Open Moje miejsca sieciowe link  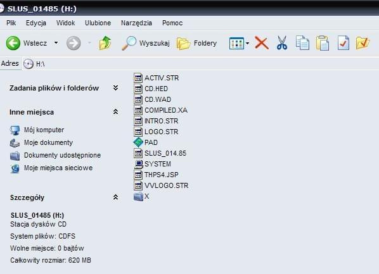coord(58,168)
